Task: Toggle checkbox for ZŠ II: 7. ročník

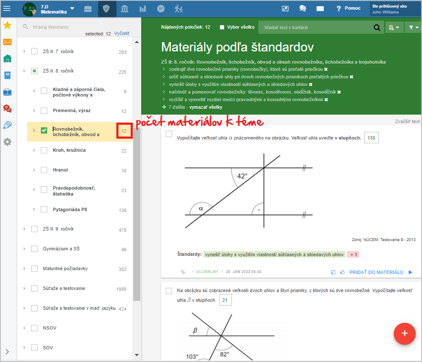Action: pyautogui.click(x=34, y=51)
